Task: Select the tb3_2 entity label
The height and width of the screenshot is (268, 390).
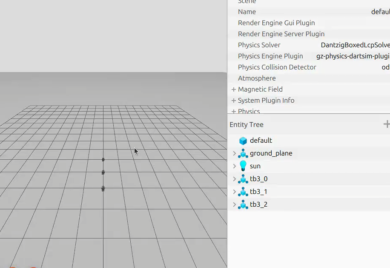Action: tap(259, 205)
